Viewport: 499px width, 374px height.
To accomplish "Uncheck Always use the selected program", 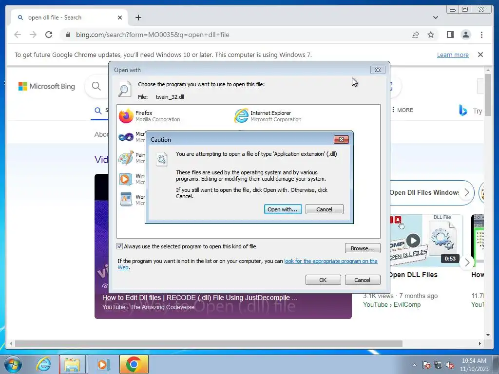I will [x=120, y=246].
